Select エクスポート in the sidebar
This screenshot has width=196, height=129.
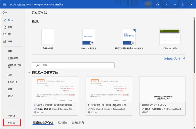[12, 82]
